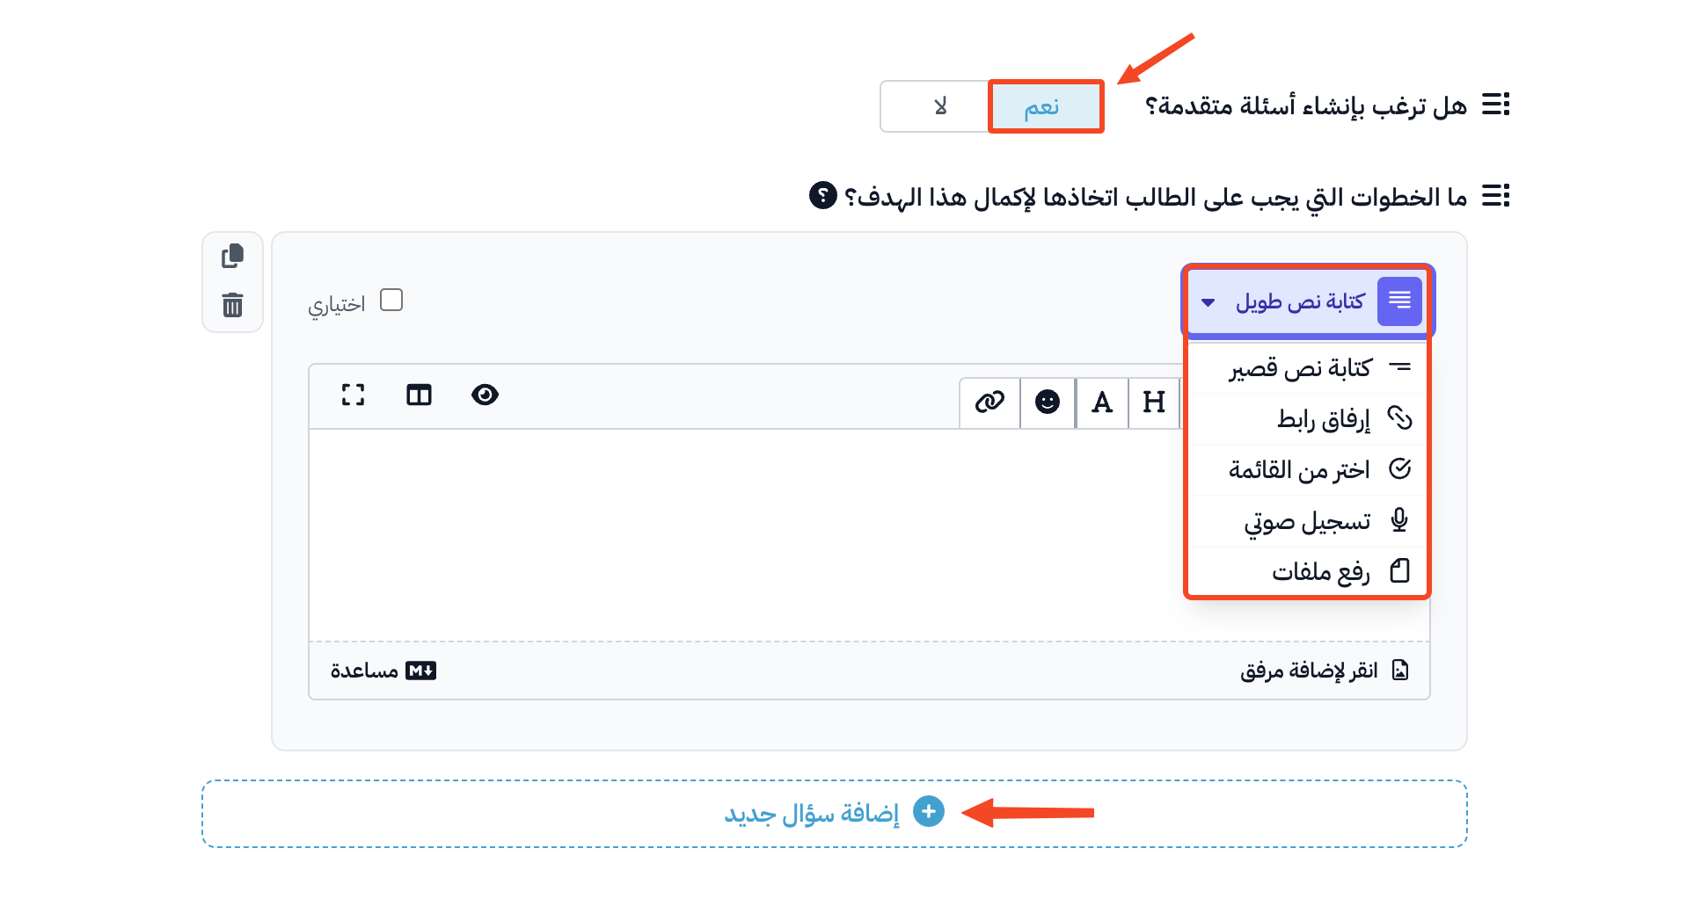Click the microphone icon in the list

tap(1399, 520)
